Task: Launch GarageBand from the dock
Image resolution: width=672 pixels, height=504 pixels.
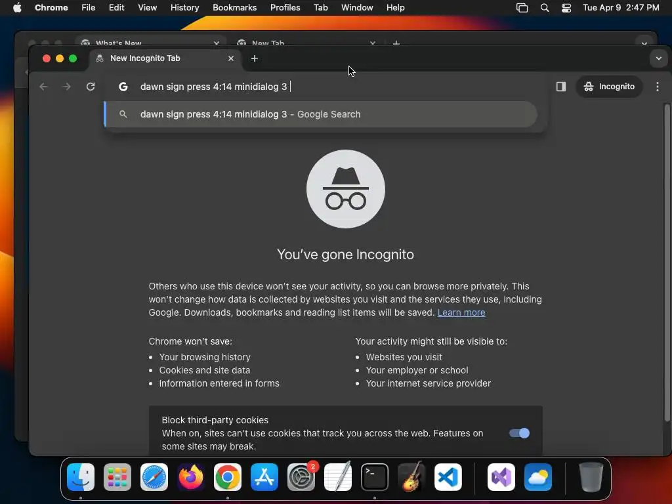Action: (x=411, y=477)
